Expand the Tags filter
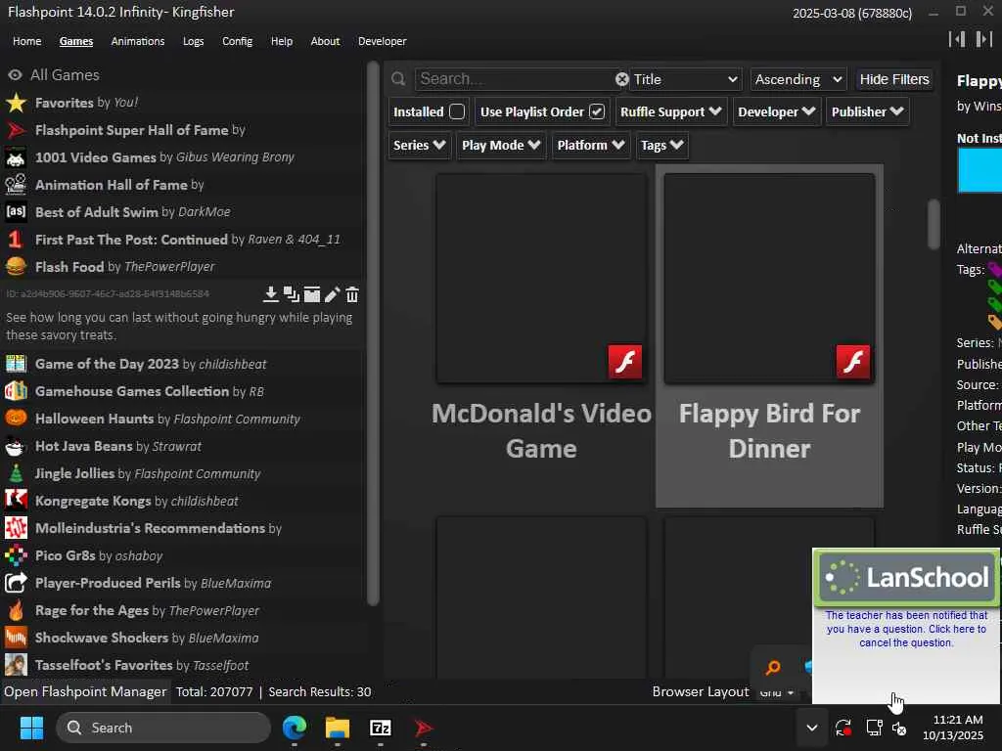This screenshot has width=1002, height=751. coord(662,145)
